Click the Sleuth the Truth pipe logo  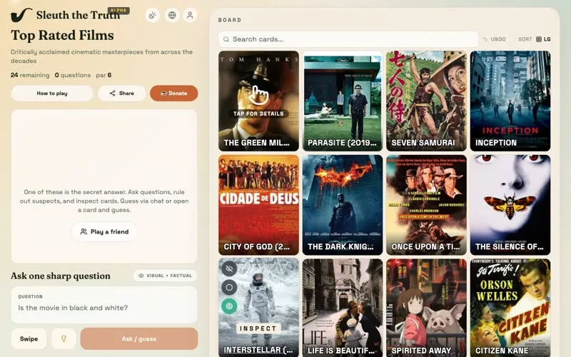click(x=21, y=15)
